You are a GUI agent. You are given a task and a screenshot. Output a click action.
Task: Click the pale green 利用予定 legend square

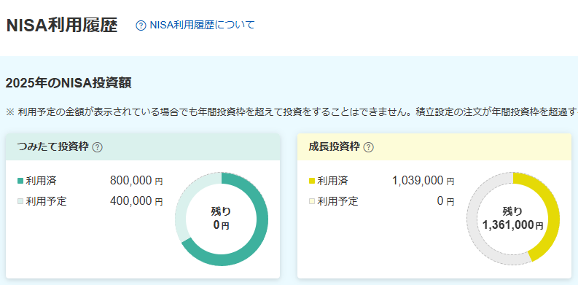pos(20,201)
